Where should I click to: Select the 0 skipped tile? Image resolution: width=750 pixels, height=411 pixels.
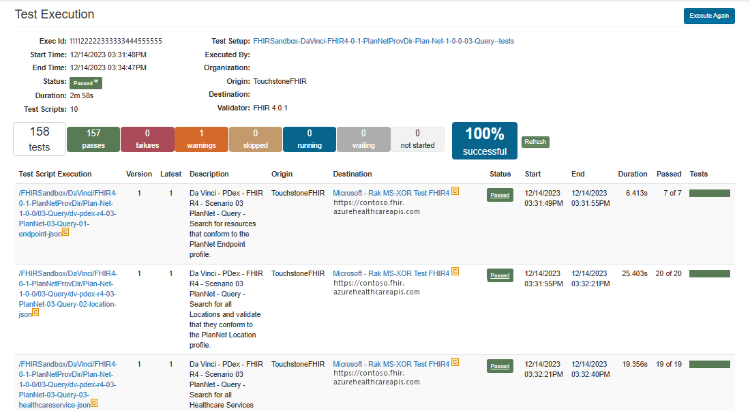(256, 139)
